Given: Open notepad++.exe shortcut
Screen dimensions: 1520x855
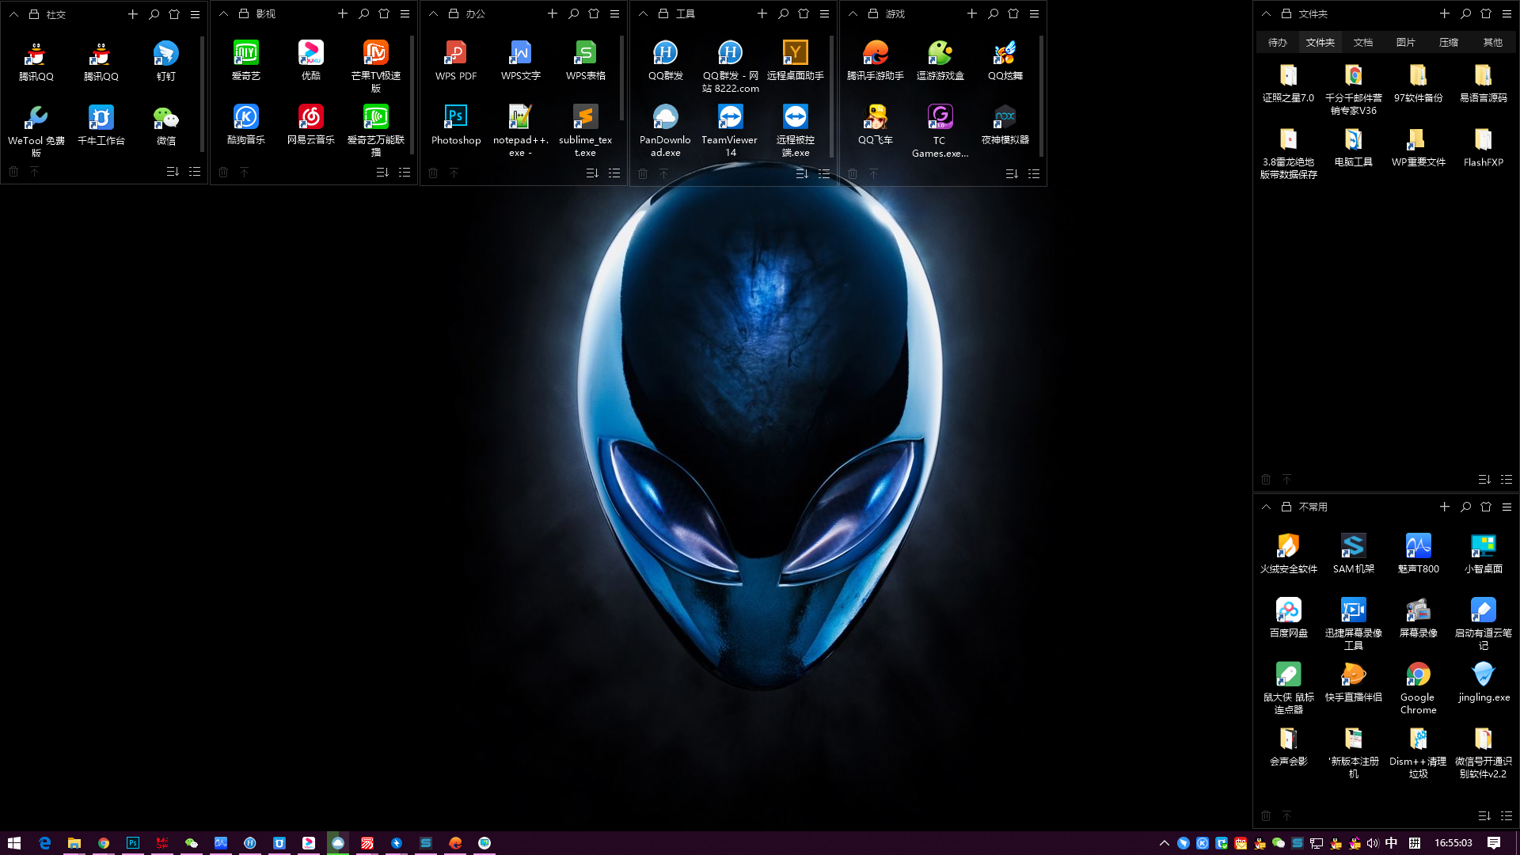Looking at the screenshot, I should point(520,131).
